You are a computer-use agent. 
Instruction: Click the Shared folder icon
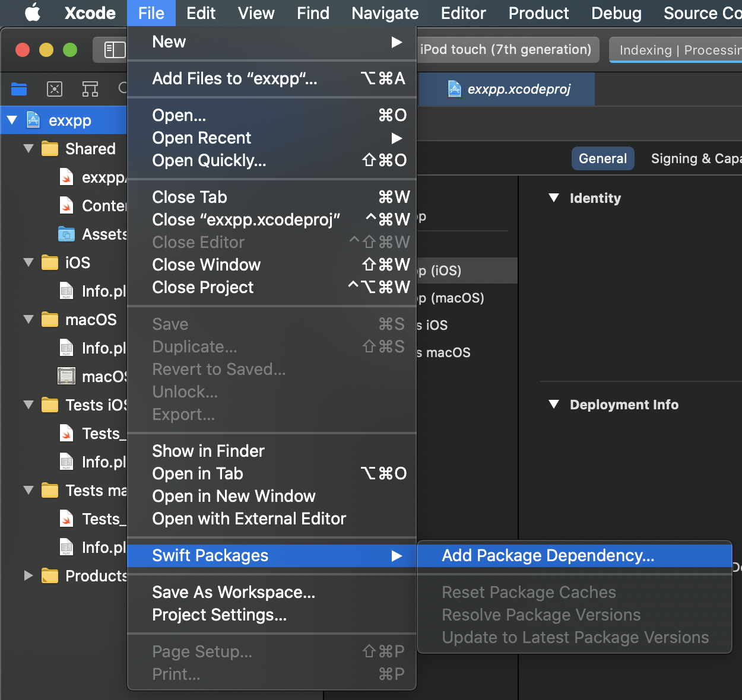point(50,148)
